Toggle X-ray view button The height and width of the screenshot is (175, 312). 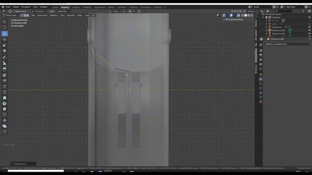click(238, 15)
